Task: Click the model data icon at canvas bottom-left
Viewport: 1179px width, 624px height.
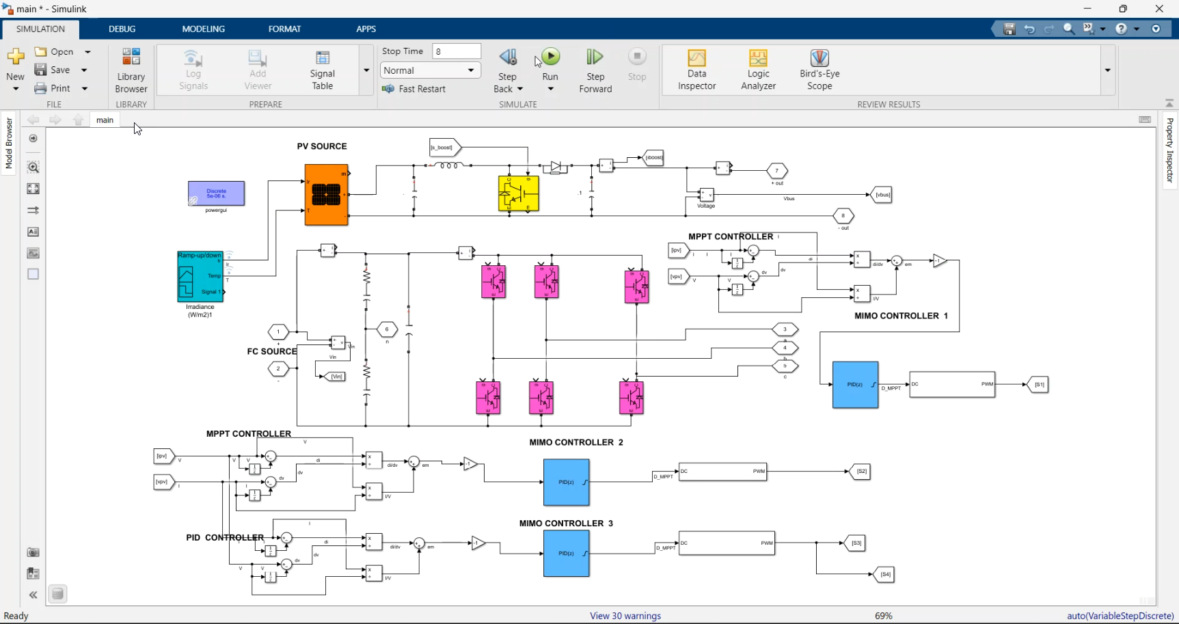Action: (x=58, y=594)
